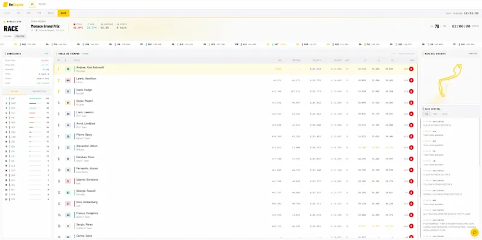Click car number 12 badge for Antonelli

tap(68, 69)
